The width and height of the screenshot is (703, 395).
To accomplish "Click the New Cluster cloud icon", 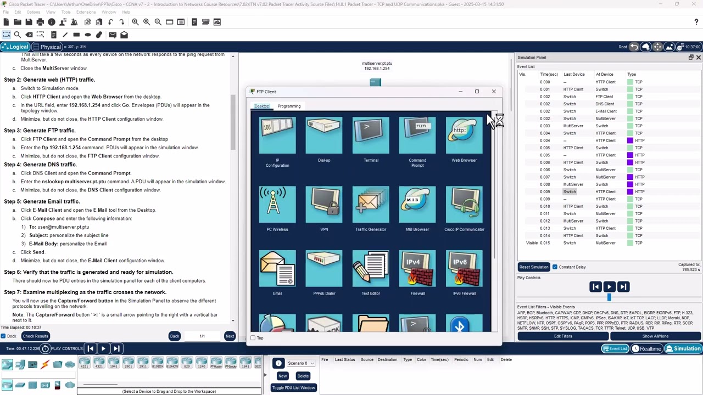I will (646, 47).
